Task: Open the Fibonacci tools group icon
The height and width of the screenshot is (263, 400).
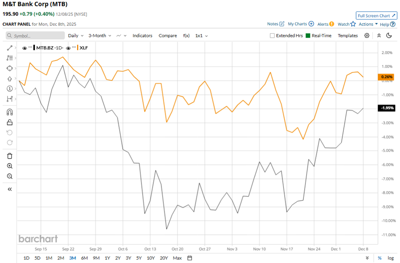Action: 9,58
